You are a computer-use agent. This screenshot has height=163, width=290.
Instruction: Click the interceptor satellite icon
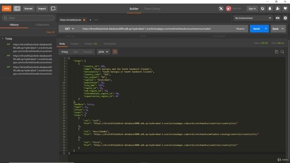point(221,9)
